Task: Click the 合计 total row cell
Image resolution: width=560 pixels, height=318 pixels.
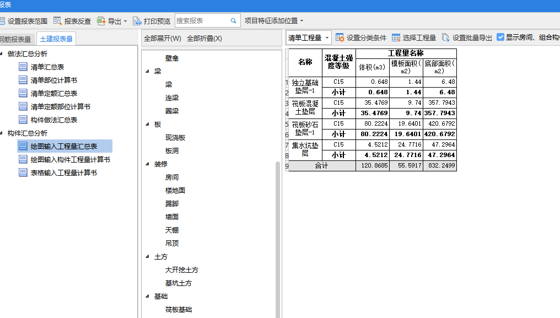Action: [322, 165]
